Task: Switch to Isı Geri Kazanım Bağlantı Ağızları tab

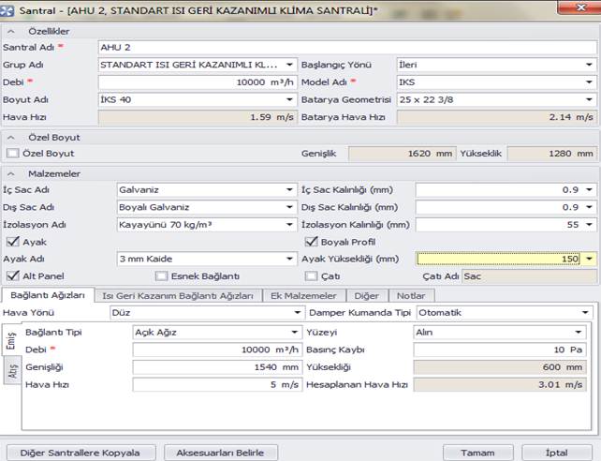Action: 177,295
